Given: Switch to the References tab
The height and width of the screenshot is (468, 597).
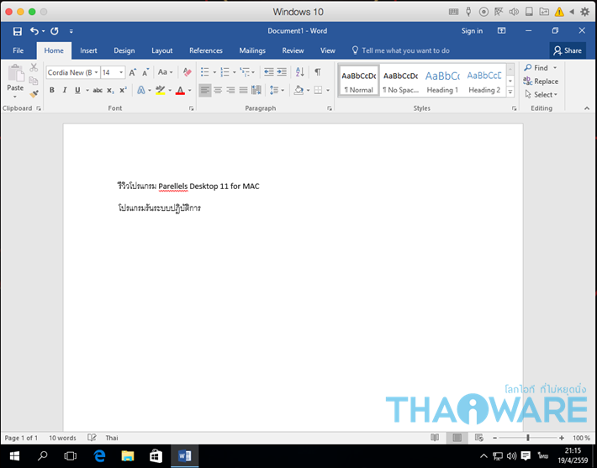Looking at the screenshot, I should (206, 50).
